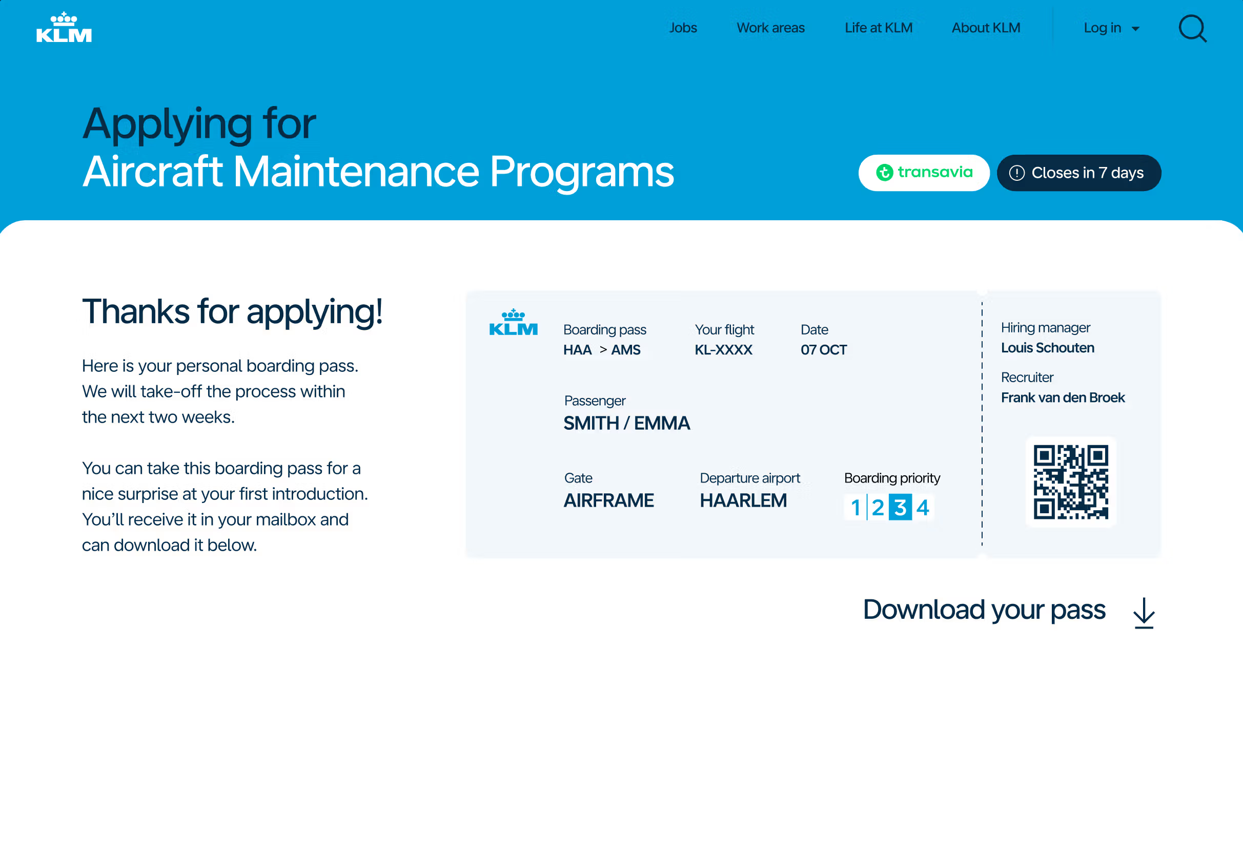Click the Applying for heading text

[x=199, y=124]
